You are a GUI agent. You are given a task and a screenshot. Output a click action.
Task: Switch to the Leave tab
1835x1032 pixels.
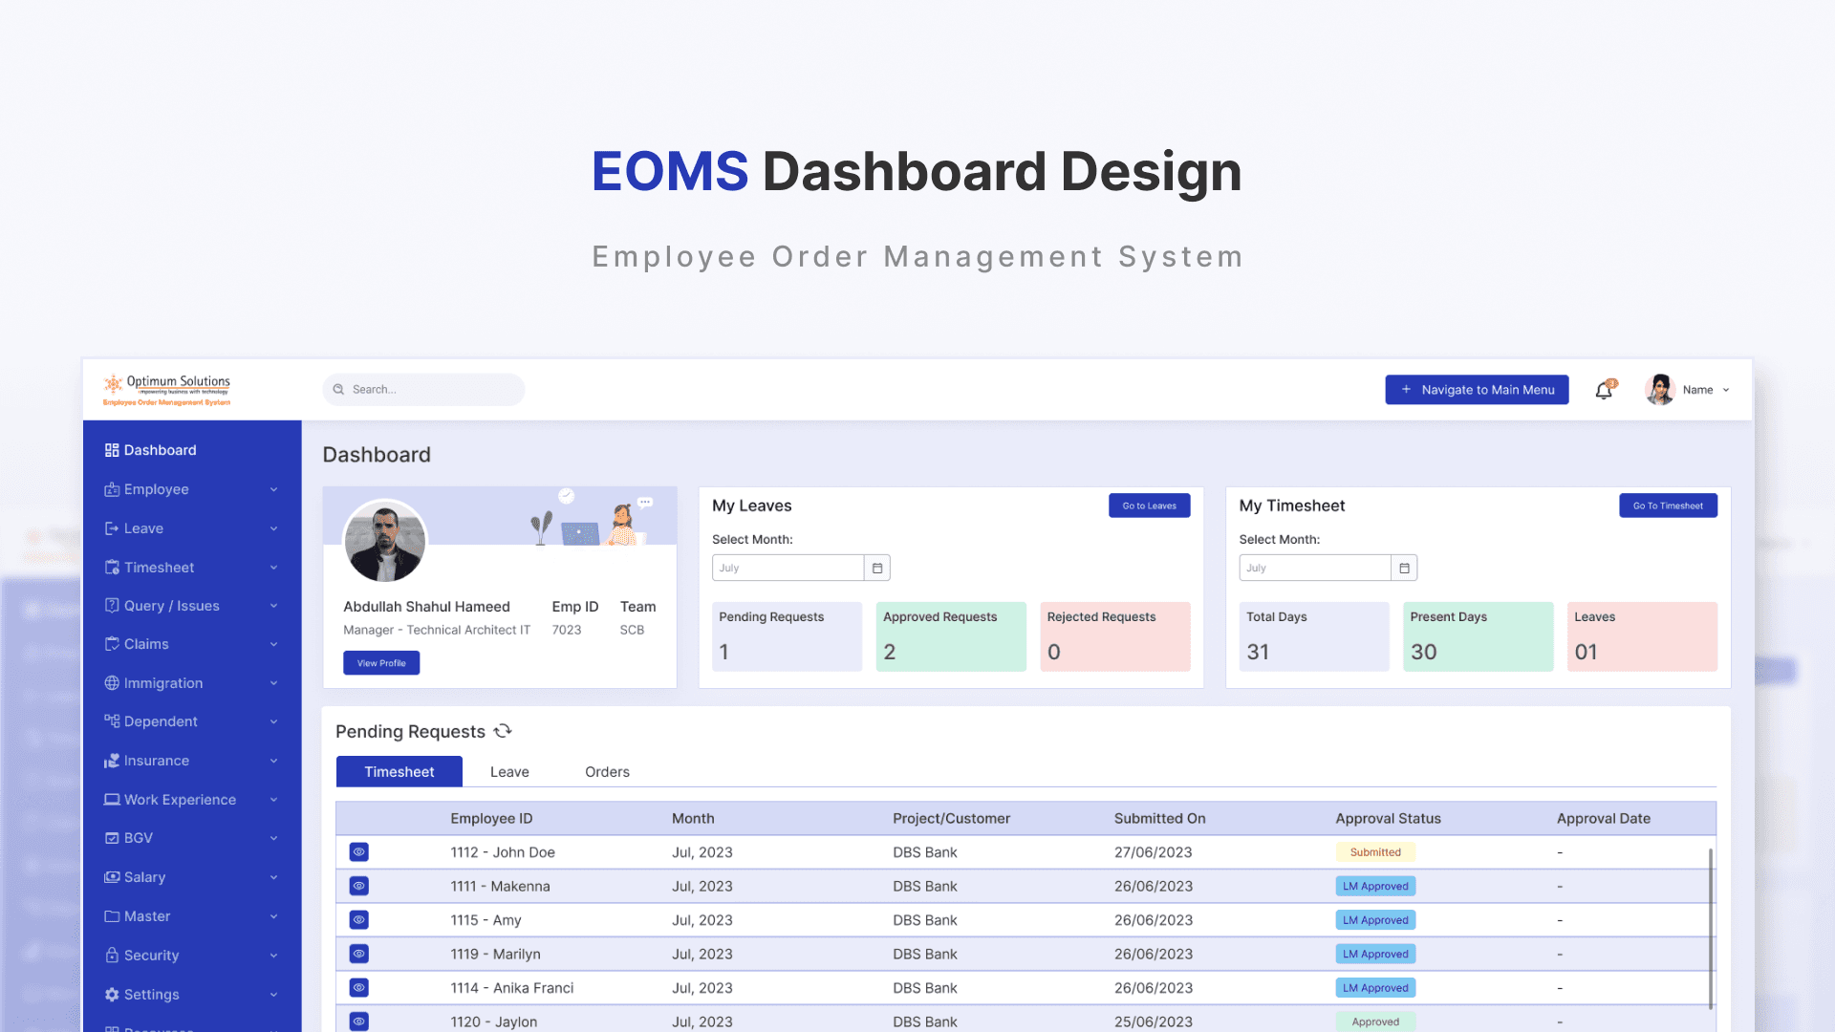coord(509,772)
